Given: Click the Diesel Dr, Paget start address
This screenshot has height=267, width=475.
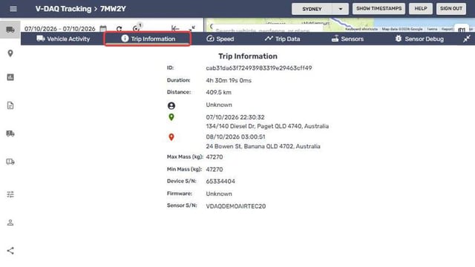Looking at the screenshot, I should pyautogui.click(x=267, y=126).
